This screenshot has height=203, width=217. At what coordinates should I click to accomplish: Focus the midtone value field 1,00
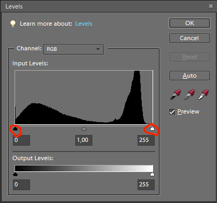pos(84,140)
